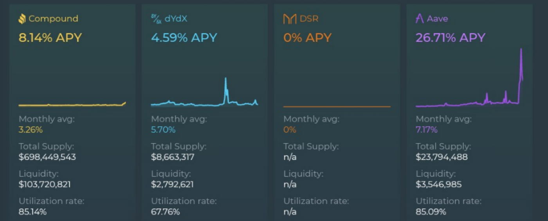Select dYdX liquidity $2,792,621 value
548x221 pixels.
(x=172, y=184)
